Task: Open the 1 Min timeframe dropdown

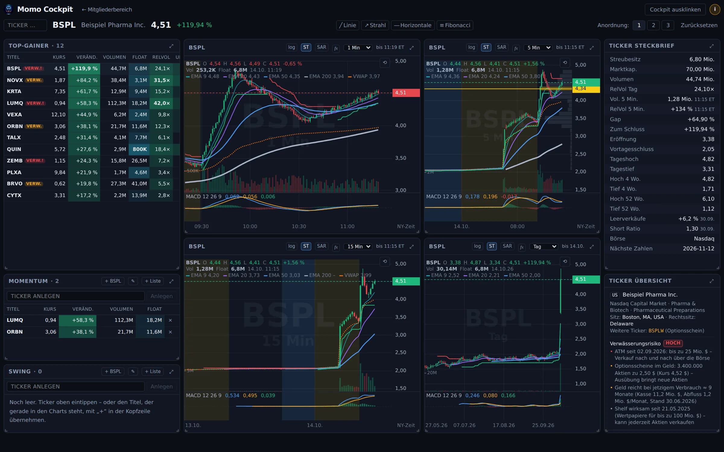Action: 358,48
